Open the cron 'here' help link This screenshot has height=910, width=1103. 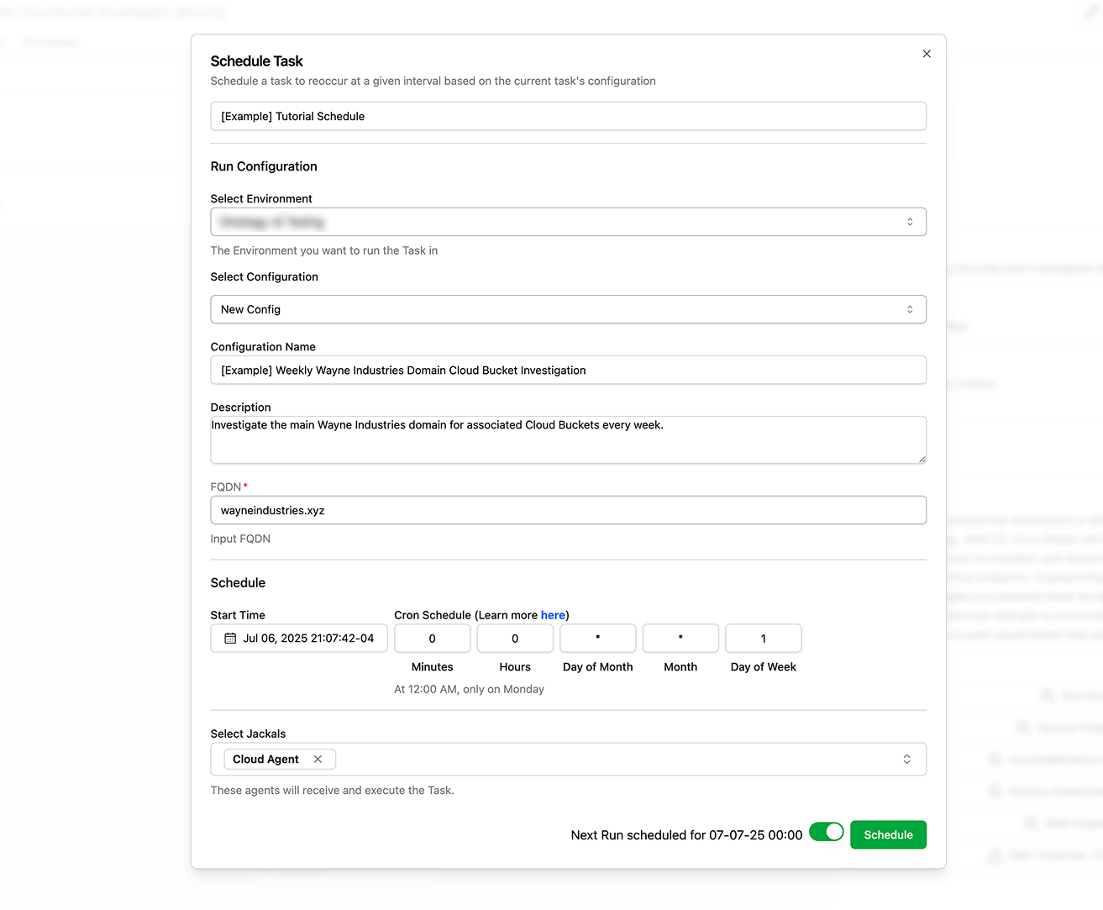click(553, 615)
